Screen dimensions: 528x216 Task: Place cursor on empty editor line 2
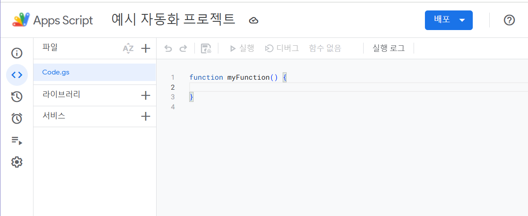(358, 87)
